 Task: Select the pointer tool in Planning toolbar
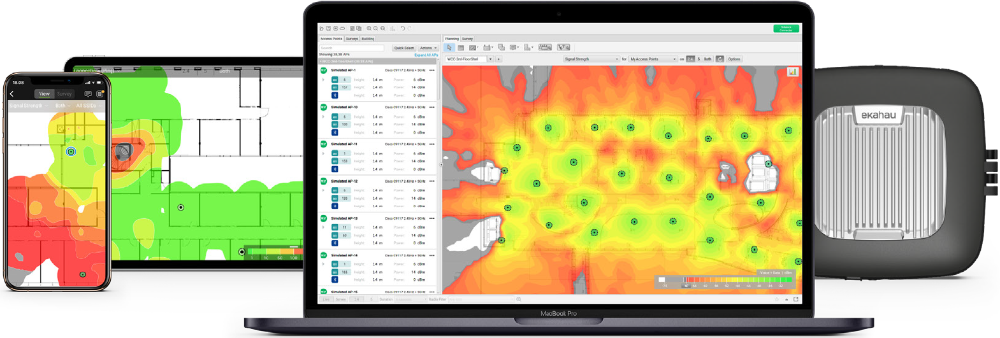point(449,48)
